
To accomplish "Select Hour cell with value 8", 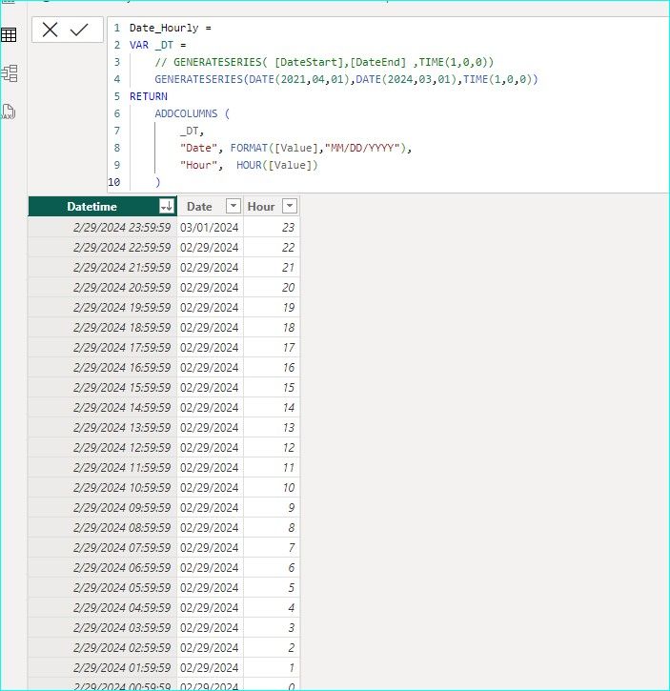I will [272, 527].
